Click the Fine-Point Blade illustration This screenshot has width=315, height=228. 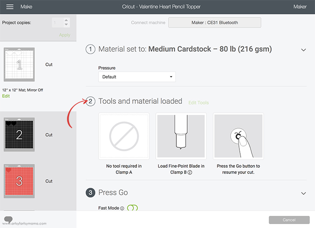click(181, 136)
